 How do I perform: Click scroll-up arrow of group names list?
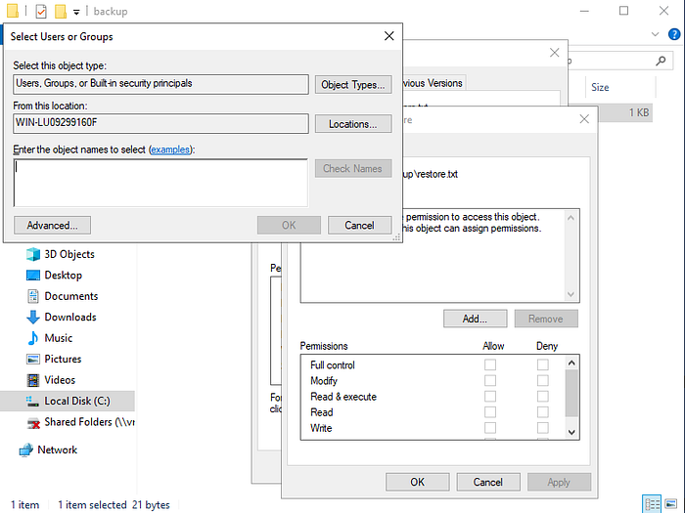click(571, 218)
